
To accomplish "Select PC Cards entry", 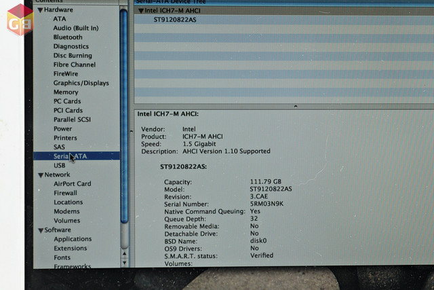I will coord(67,101).
